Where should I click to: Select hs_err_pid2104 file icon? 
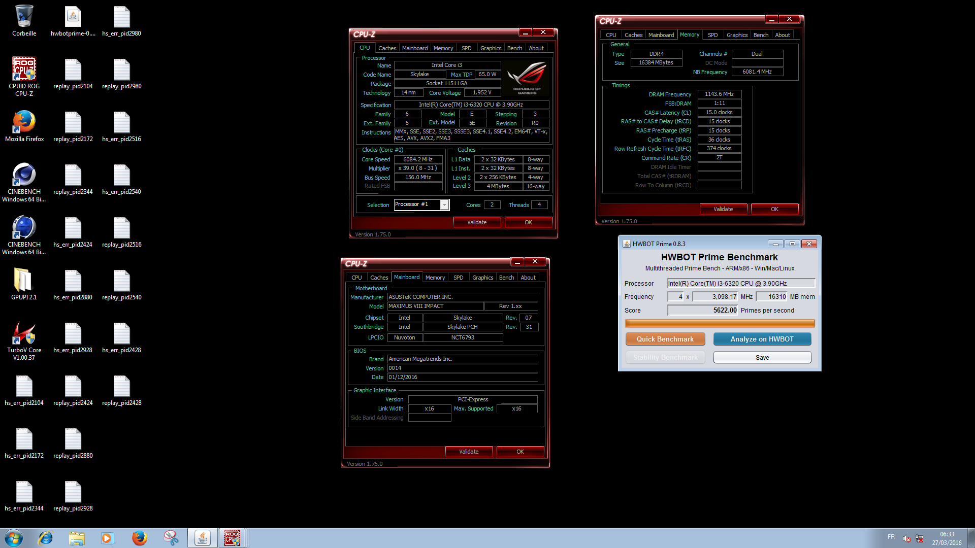pos(24,391)
